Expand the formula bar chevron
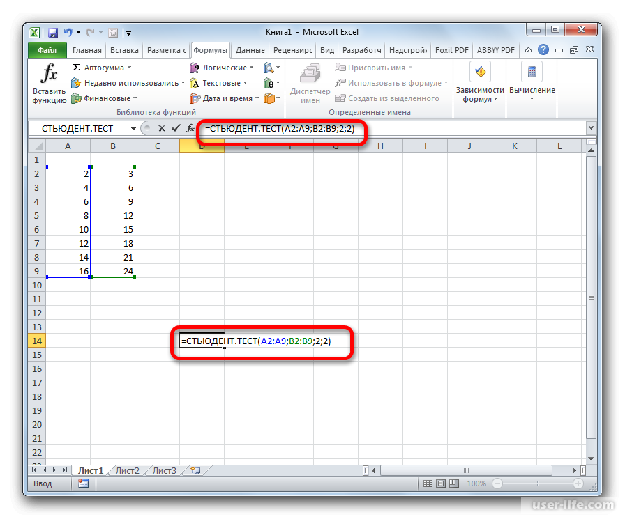This screenshot has height=519, width=625. (591, 128)
